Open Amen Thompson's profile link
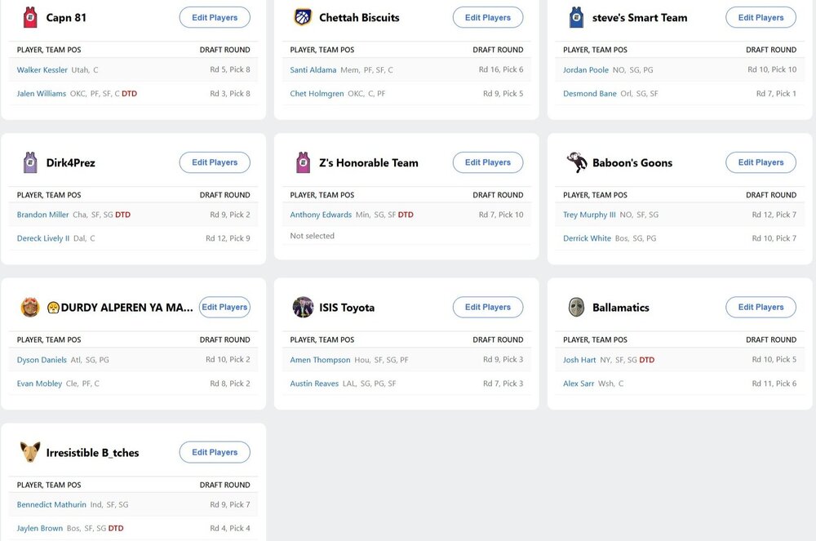Image resolution: width=816 pixels, height=541 pixels. (x=320, y=360)
